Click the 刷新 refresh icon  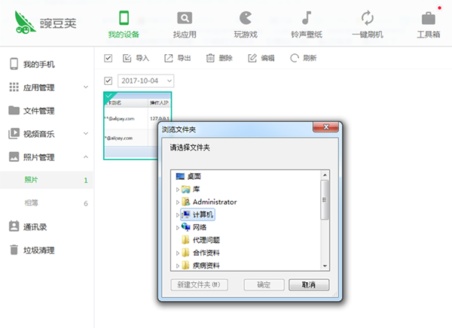(x=295, y=58)
